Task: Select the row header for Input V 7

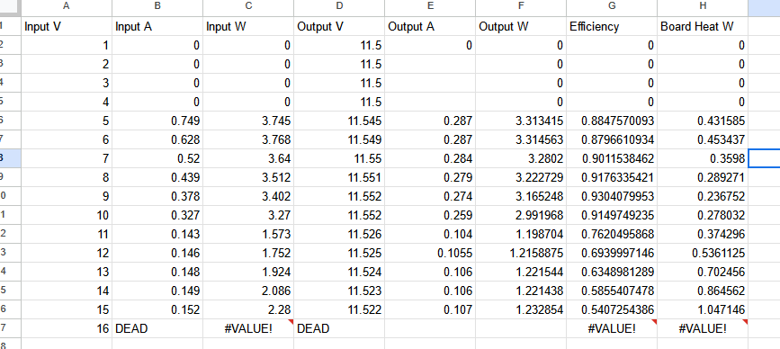Action: pos(10,158)
